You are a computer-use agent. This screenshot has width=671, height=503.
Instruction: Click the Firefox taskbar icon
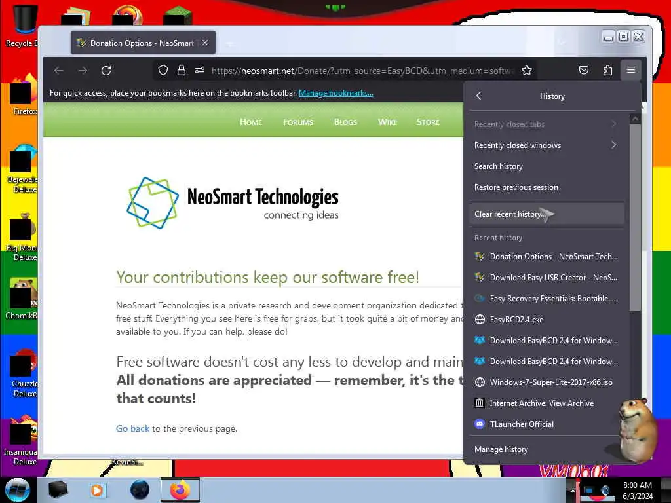pyautogui.click(x=180, y=490)
